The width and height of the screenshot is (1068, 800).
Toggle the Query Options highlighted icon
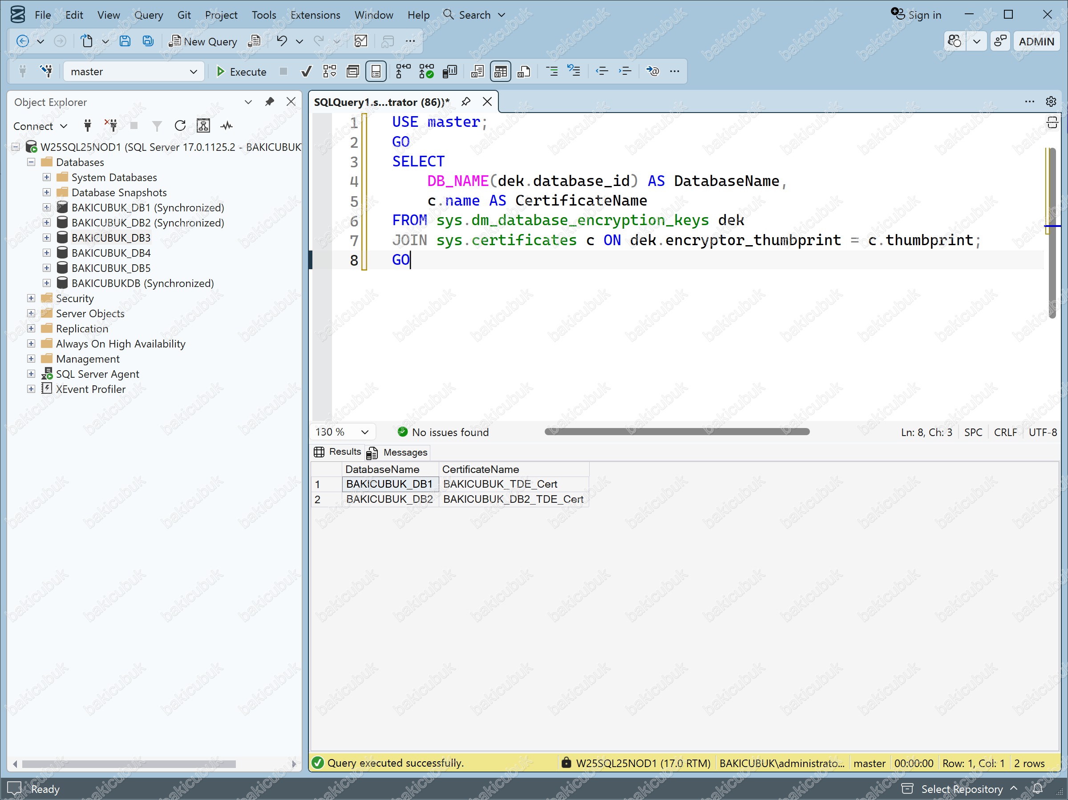(x=376, y=72)
